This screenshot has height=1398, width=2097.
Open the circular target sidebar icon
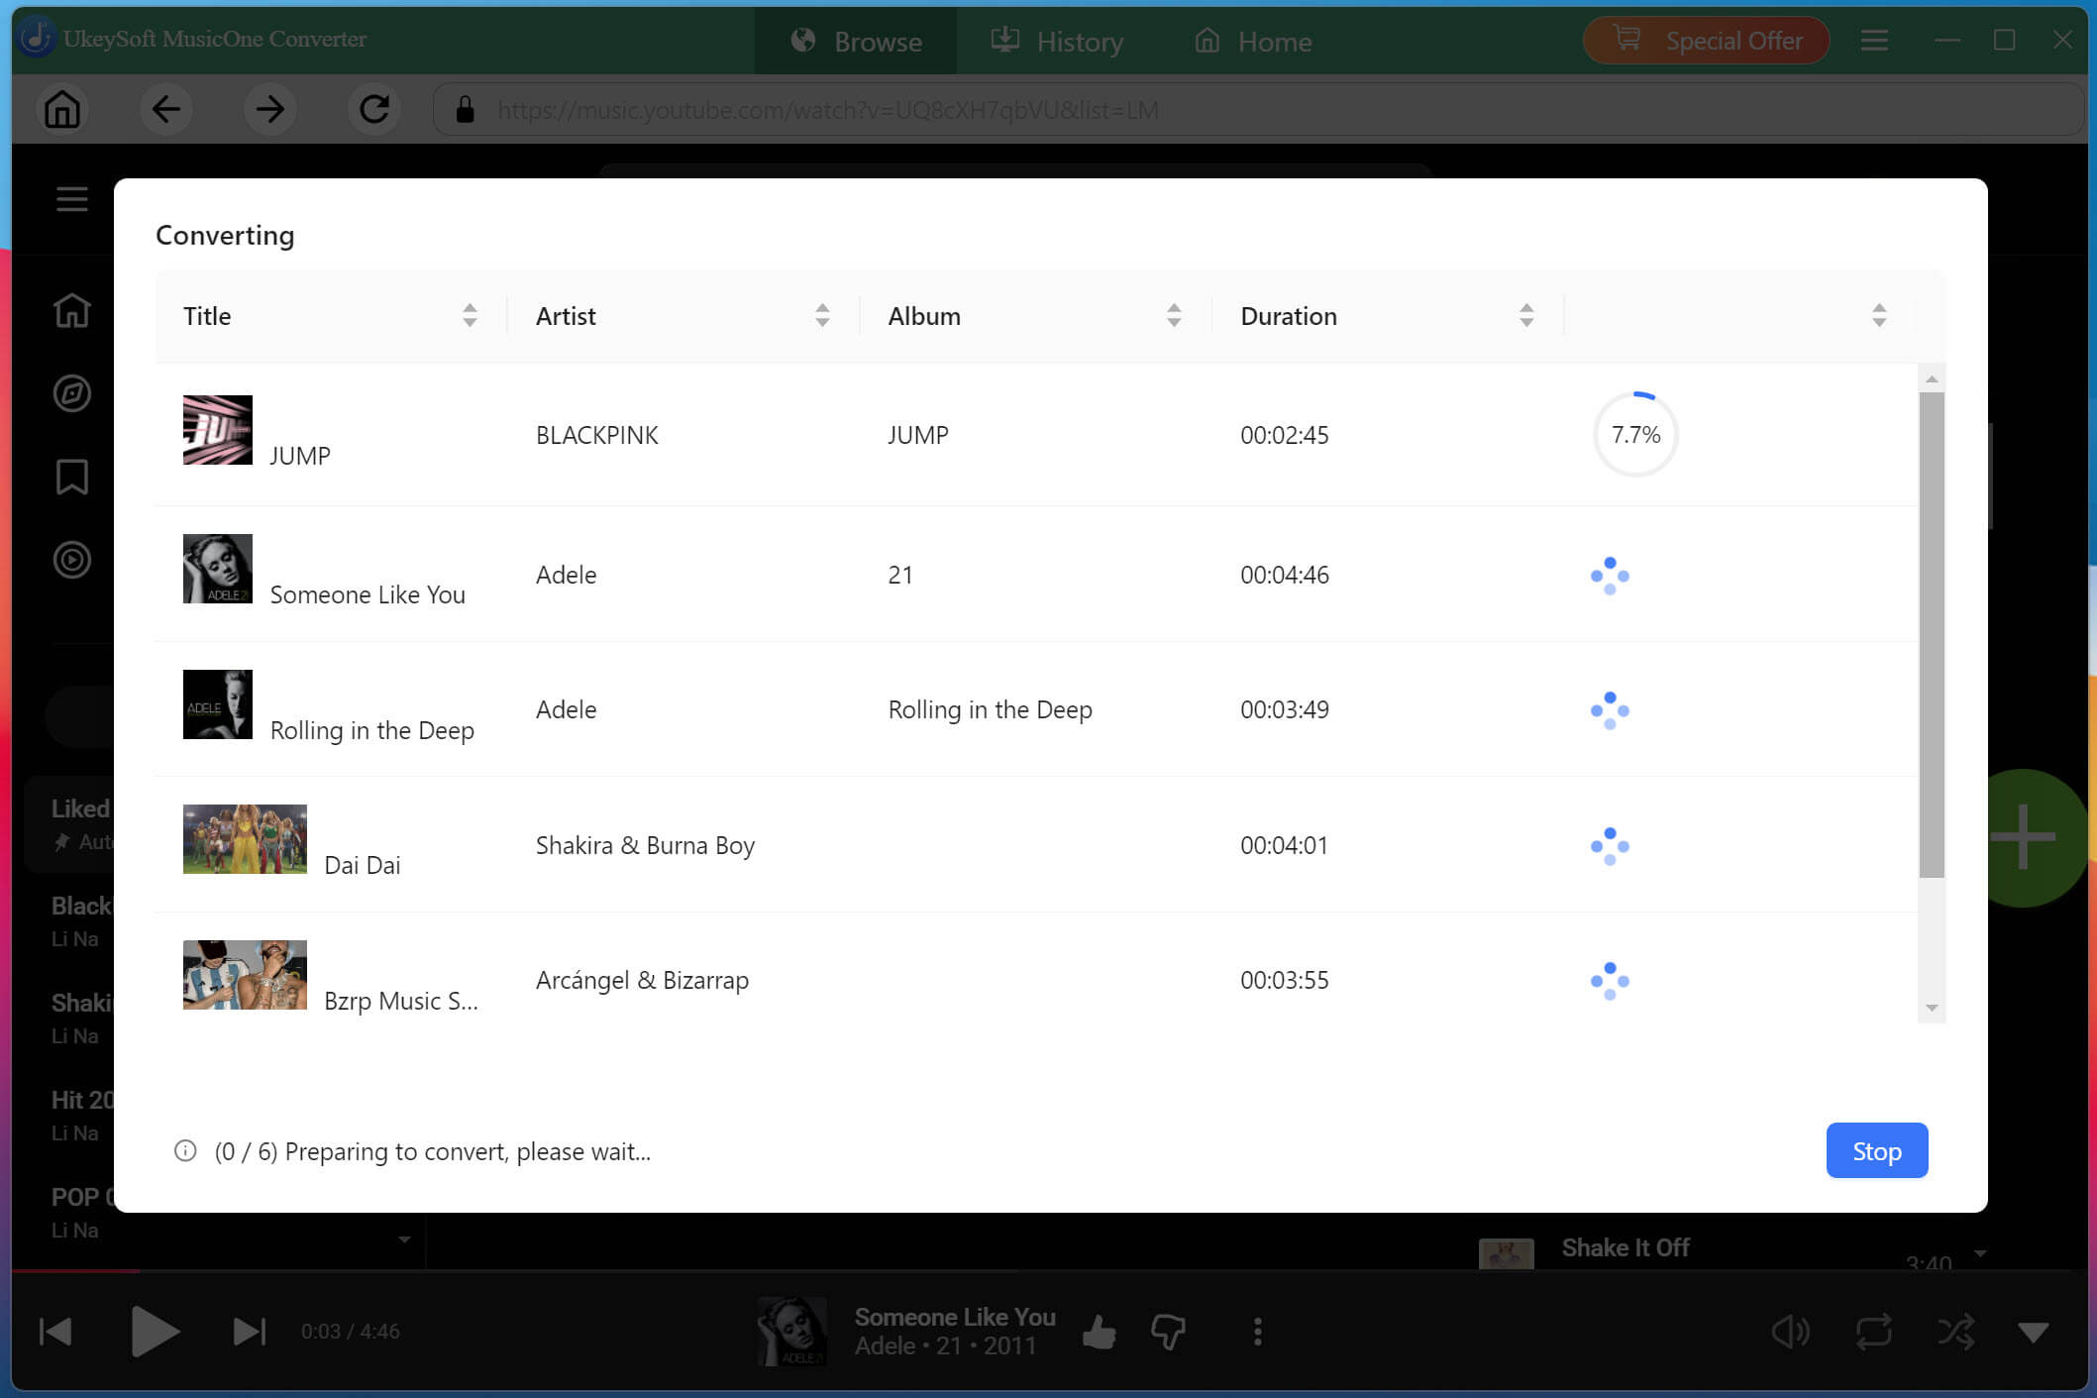point(71,560)
